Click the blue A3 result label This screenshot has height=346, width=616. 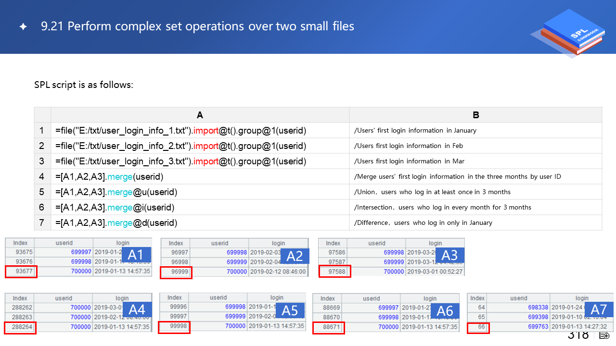pyautogui.click(x=449, y=255)
